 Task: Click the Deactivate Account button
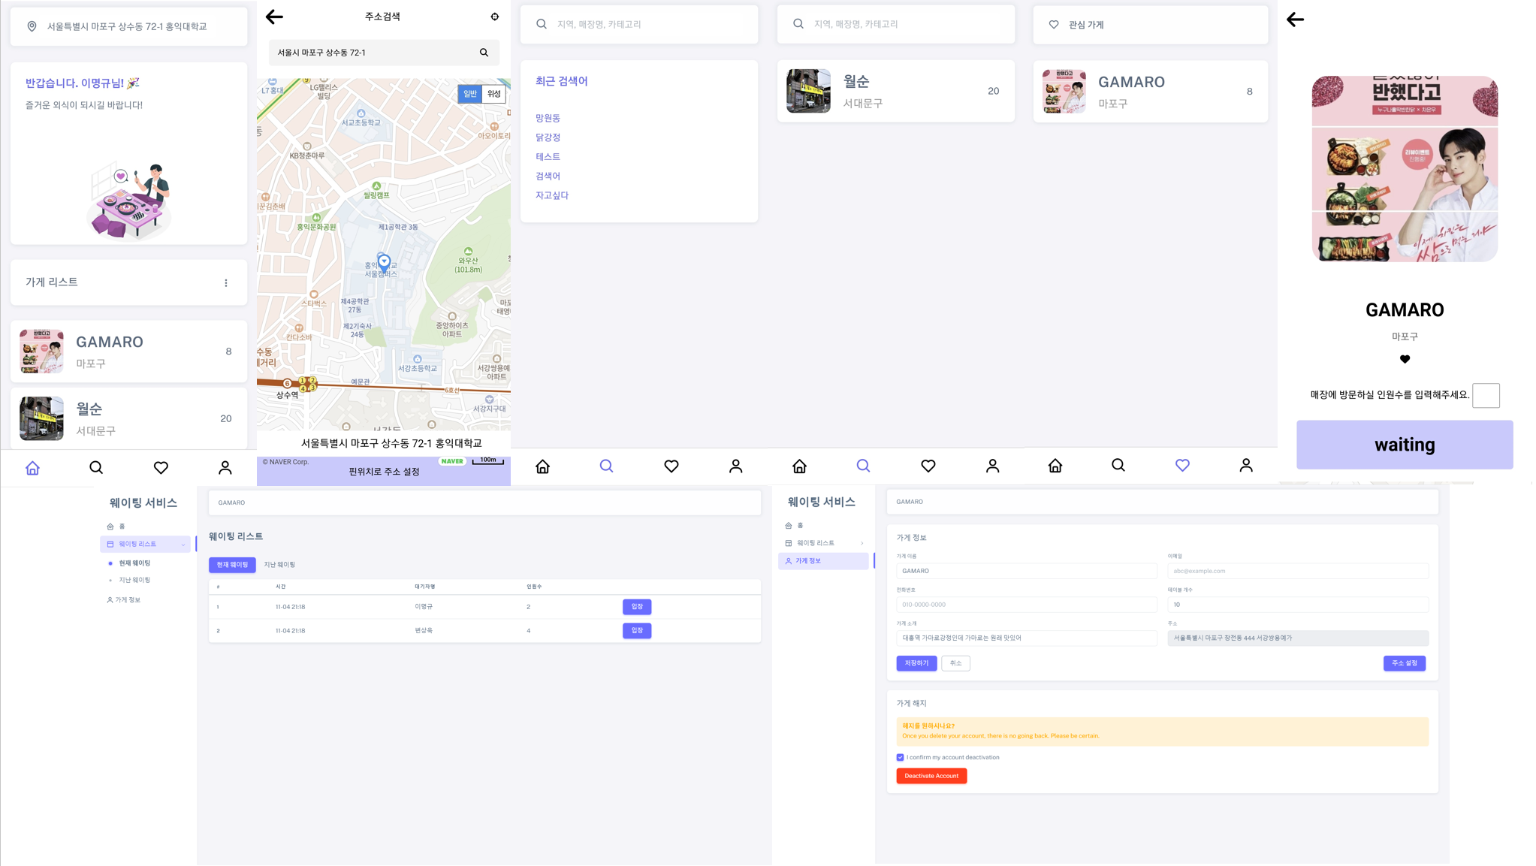point(931,776)
